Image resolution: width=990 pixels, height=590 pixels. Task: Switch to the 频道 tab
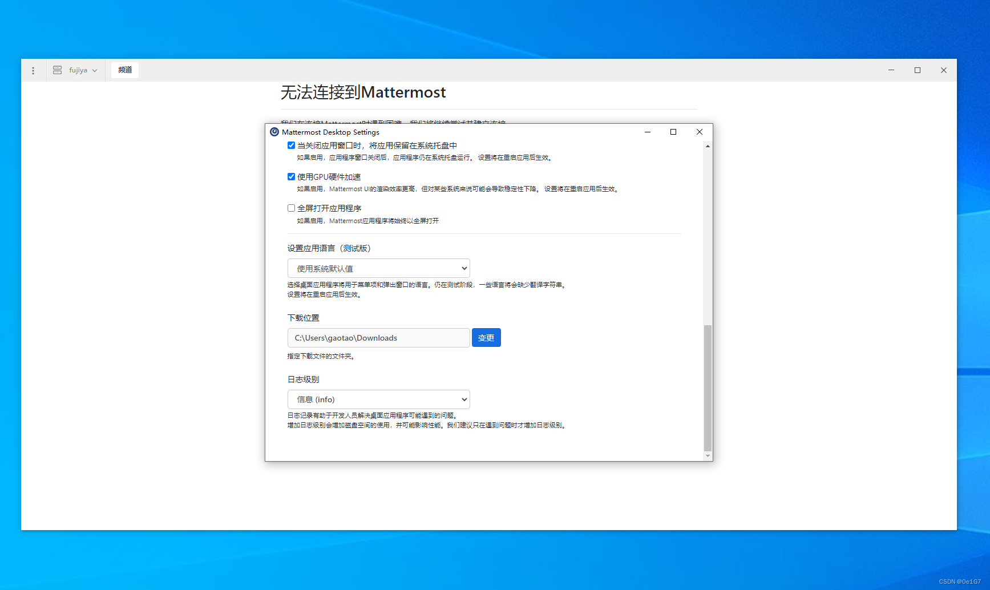click(x=125, y=70)
